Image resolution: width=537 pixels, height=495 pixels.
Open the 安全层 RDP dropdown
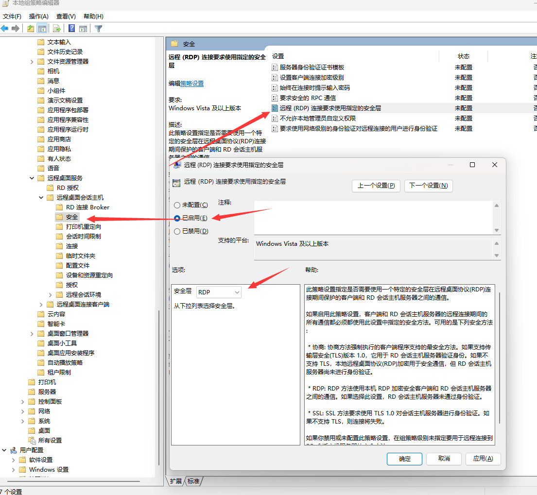[219, 292]
